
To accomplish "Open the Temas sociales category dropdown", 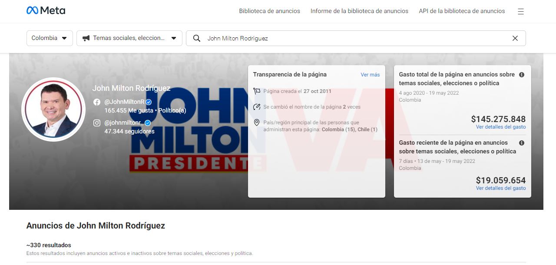I will [x=129, y=38].
